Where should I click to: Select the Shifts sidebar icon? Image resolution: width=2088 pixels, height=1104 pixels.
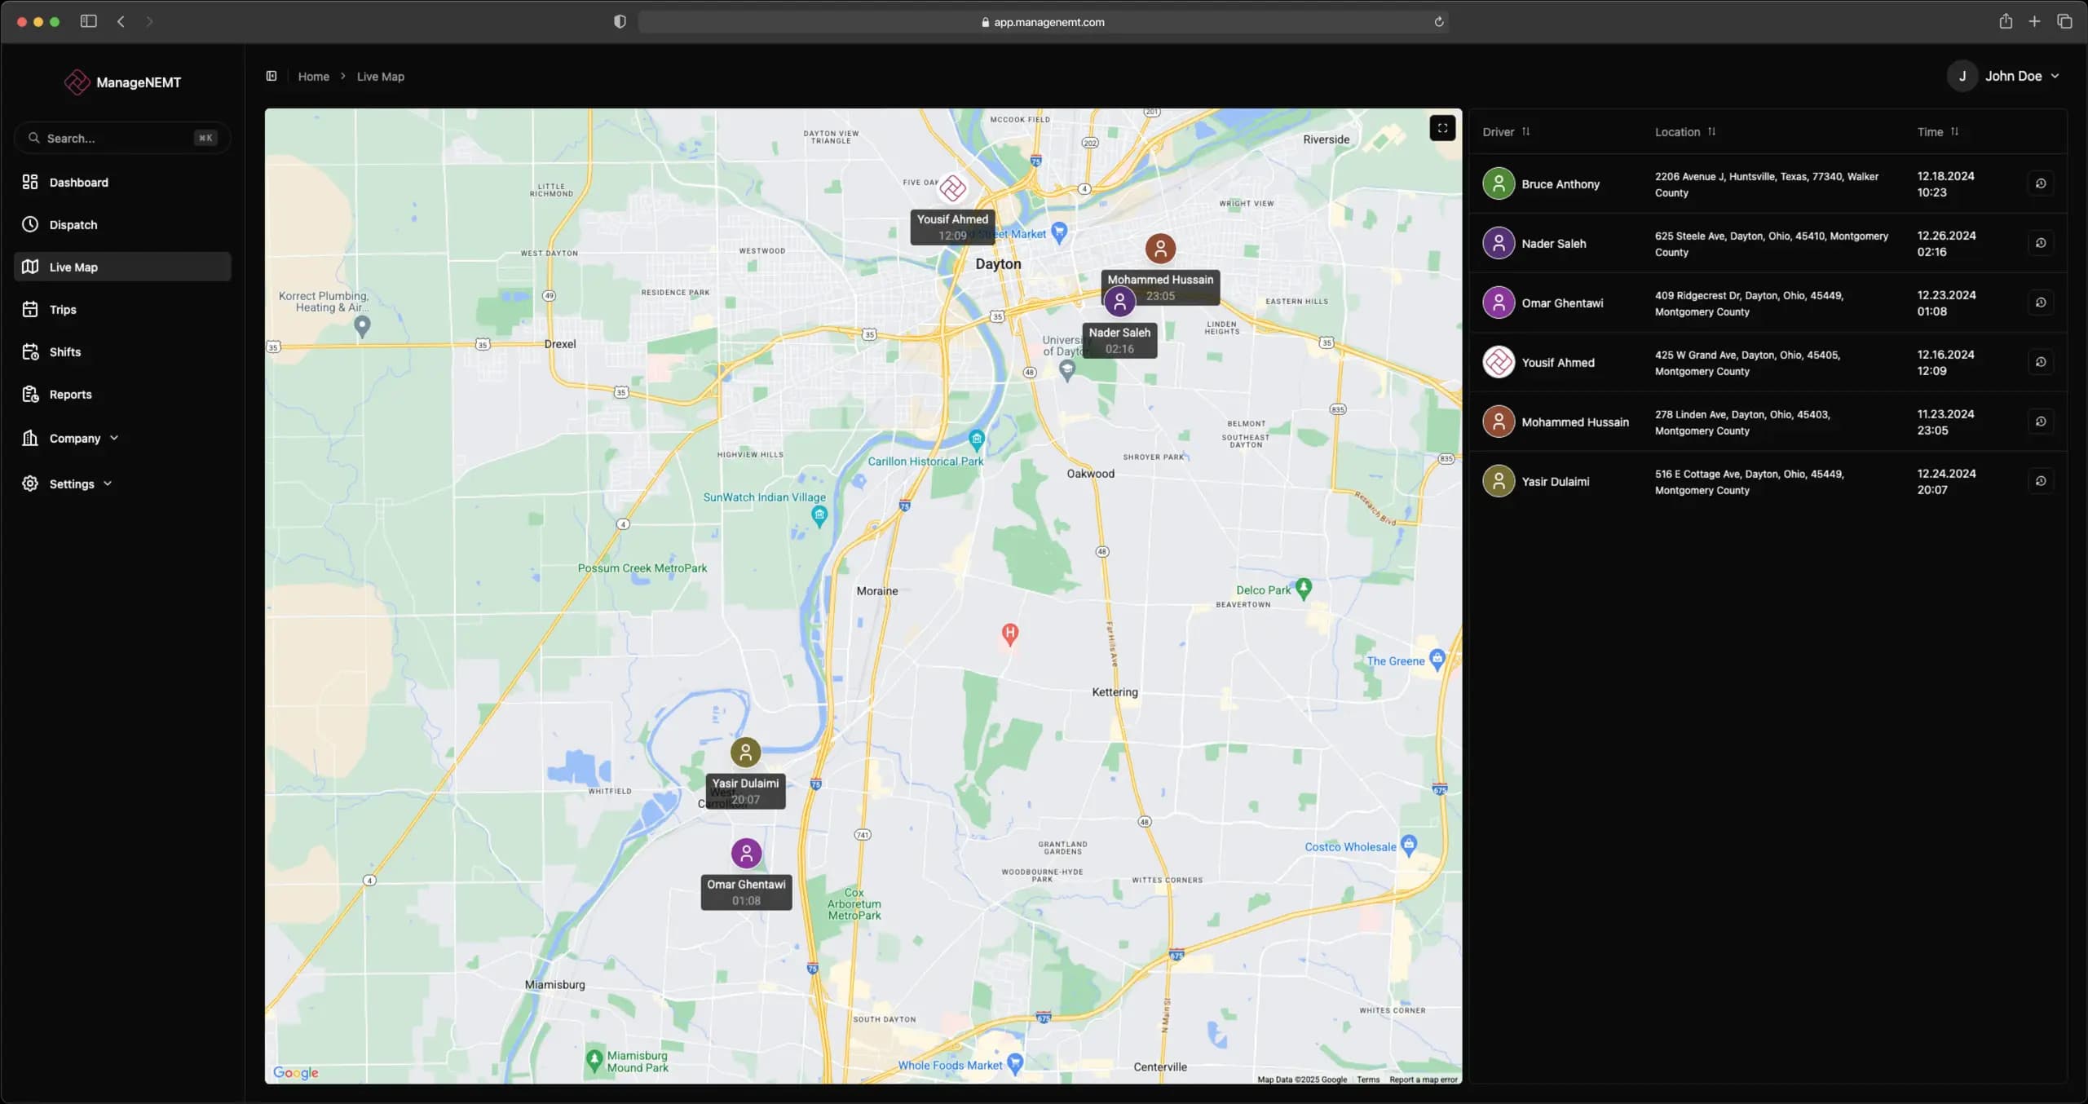[x=29, y=351]
